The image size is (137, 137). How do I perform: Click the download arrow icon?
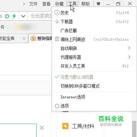pyautogui.click(x=57, y=21)
